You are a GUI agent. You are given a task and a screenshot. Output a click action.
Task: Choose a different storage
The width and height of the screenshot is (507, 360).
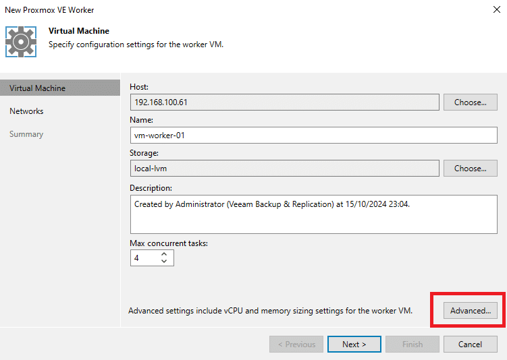pyautogui.click(x=470, y=169)
